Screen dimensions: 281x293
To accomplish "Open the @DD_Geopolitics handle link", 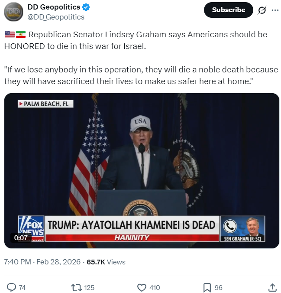I will (x=56, y=17).
